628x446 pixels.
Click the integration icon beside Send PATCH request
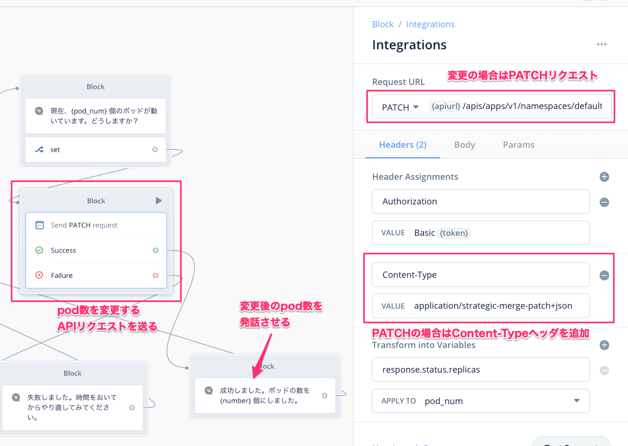(40, 225)
